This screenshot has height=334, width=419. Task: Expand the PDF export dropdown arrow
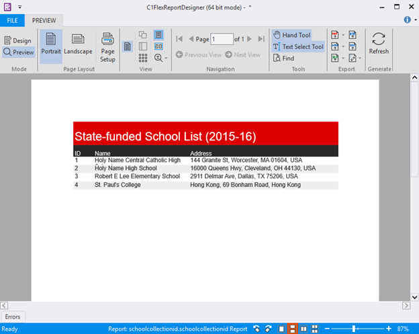[x=343, y=35]
